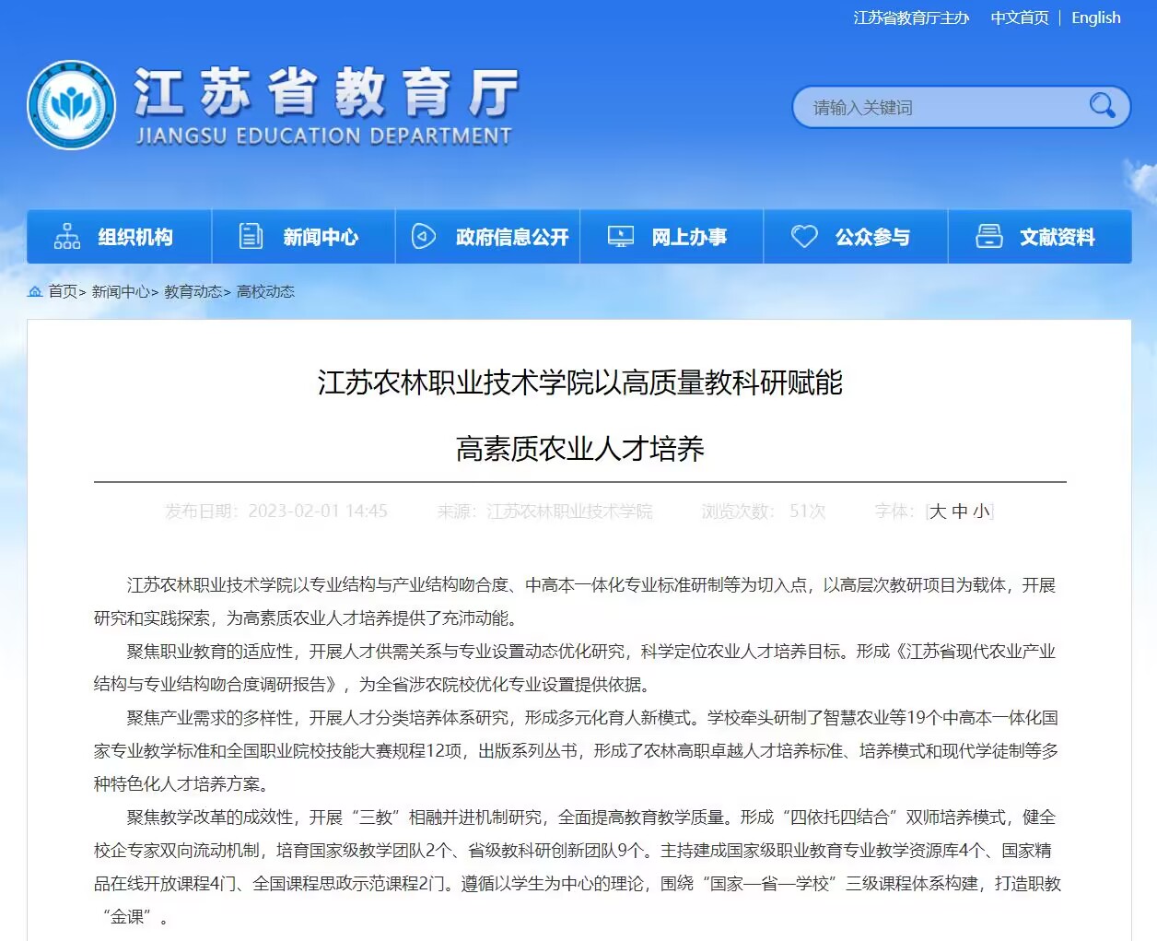This screenshot has height=941, width=1157.
Task: Click the 高校动态 breadcrumb link
Action: tap(265, 291)
